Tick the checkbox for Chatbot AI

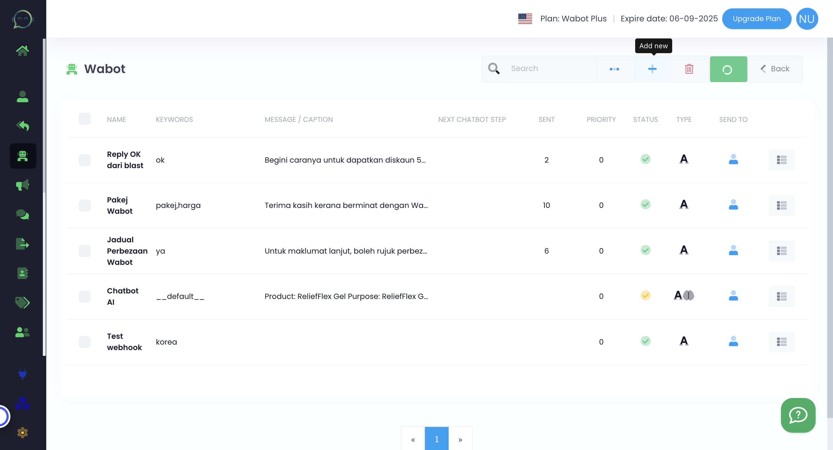pos(85,296)
